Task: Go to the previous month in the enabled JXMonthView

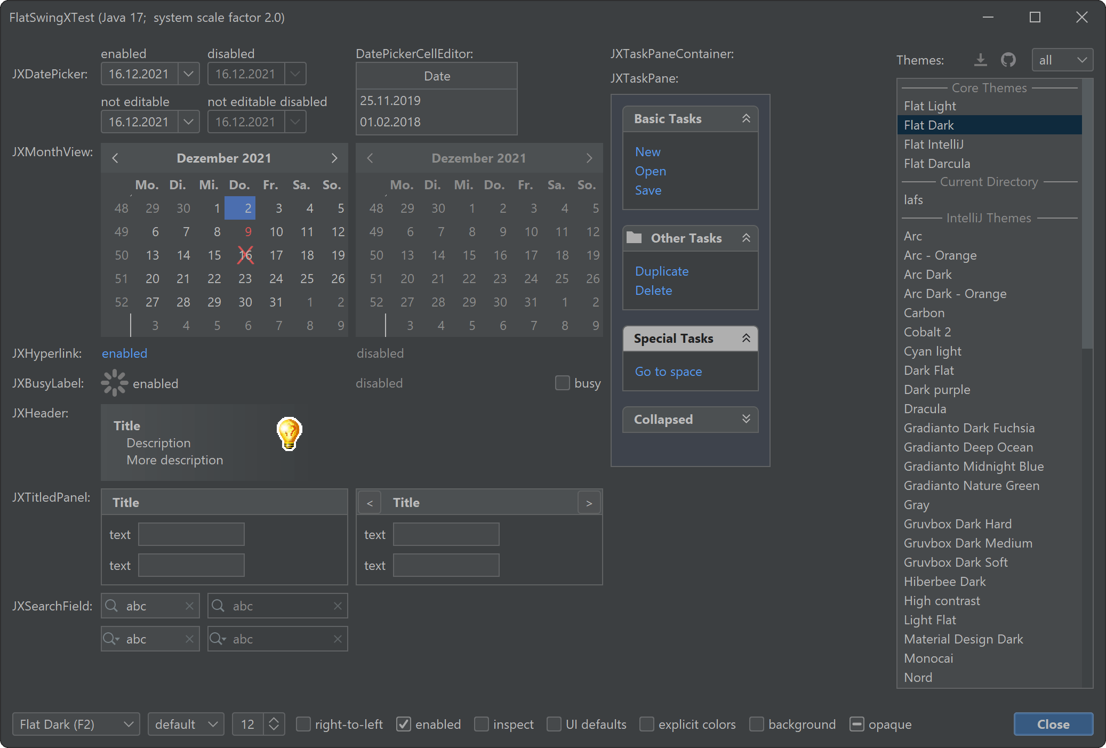Action: (x=115, y=158)
